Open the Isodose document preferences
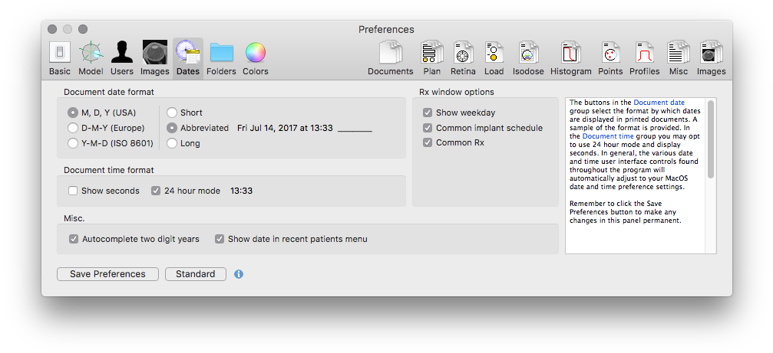This screenshot has width=773, height=353. [x=528, y=58]
